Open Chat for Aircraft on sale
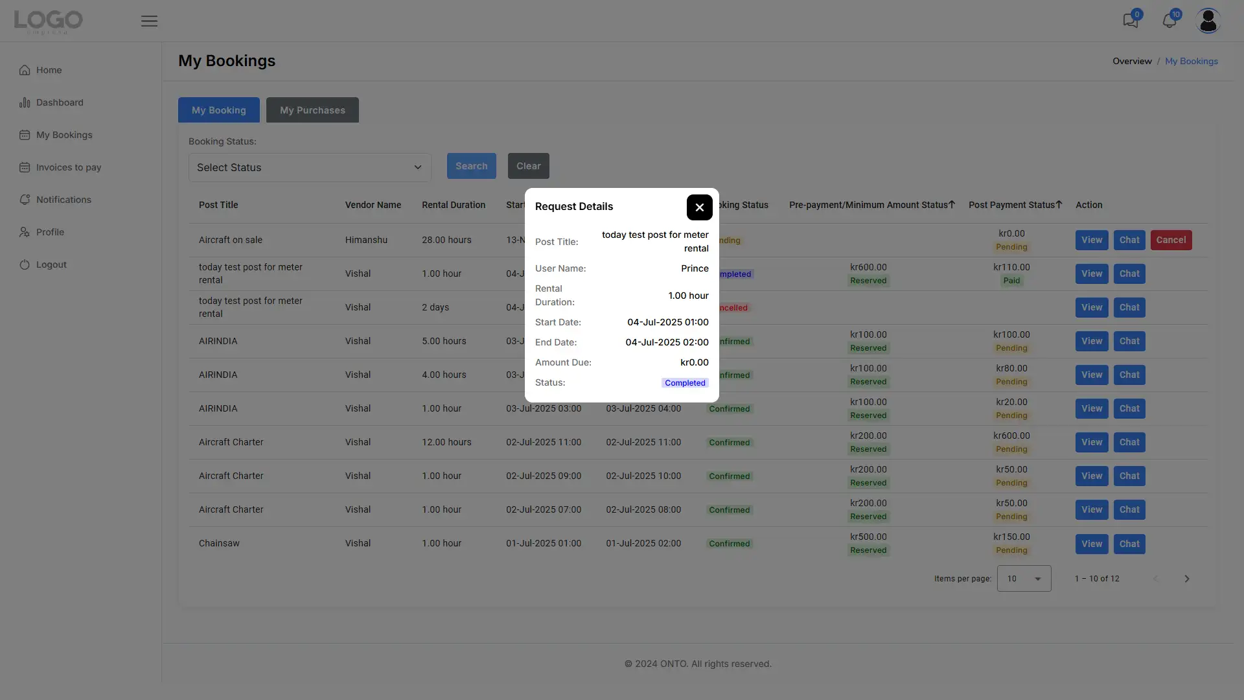 [x=1129, y=240]
